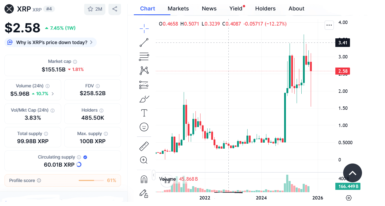
Task: Add XRP to watchlist star
Action: [95, 9]
